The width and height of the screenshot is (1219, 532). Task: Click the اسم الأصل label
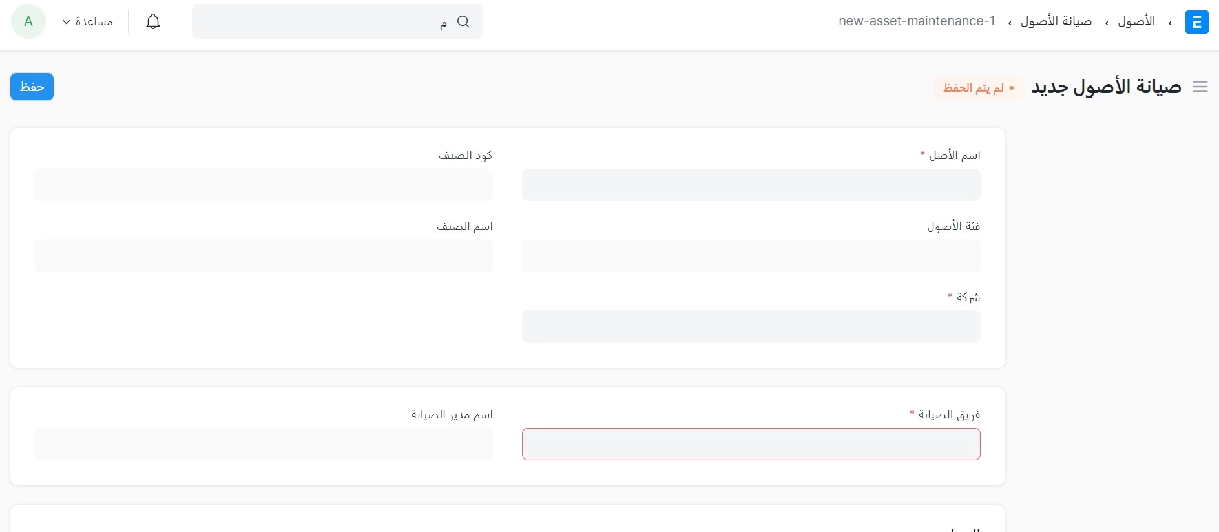(x=954, y=155)
